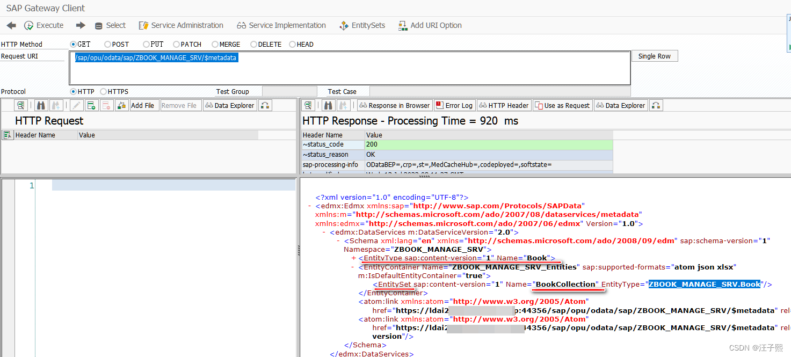Screen dimensions: 791x357
Task: Select the POST HTTP method
Action: coord(108,45)
